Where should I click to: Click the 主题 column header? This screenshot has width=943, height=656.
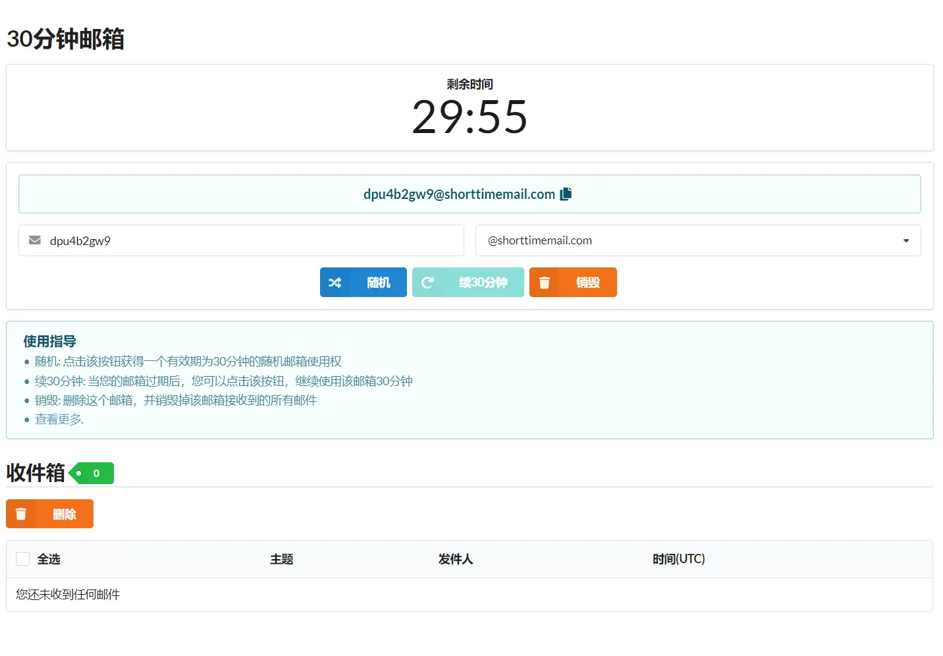click(x=282, y=559)
